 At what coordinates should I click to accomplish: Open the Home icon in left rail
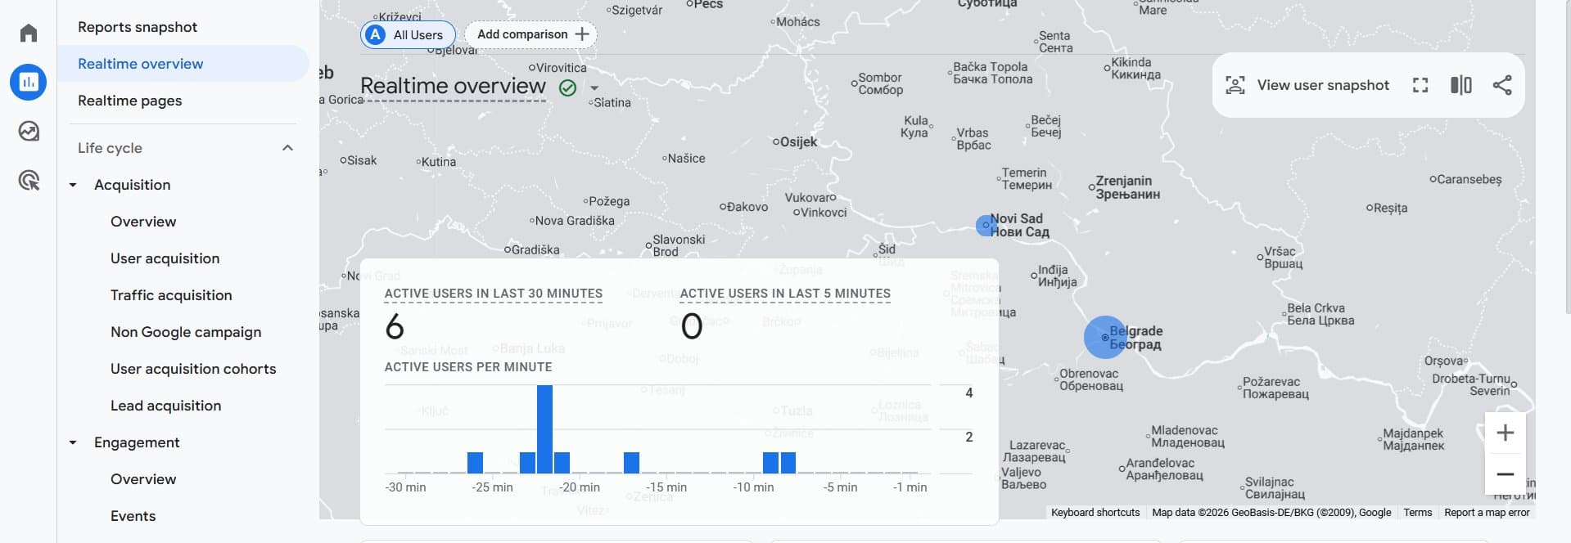tap(29, 33)
